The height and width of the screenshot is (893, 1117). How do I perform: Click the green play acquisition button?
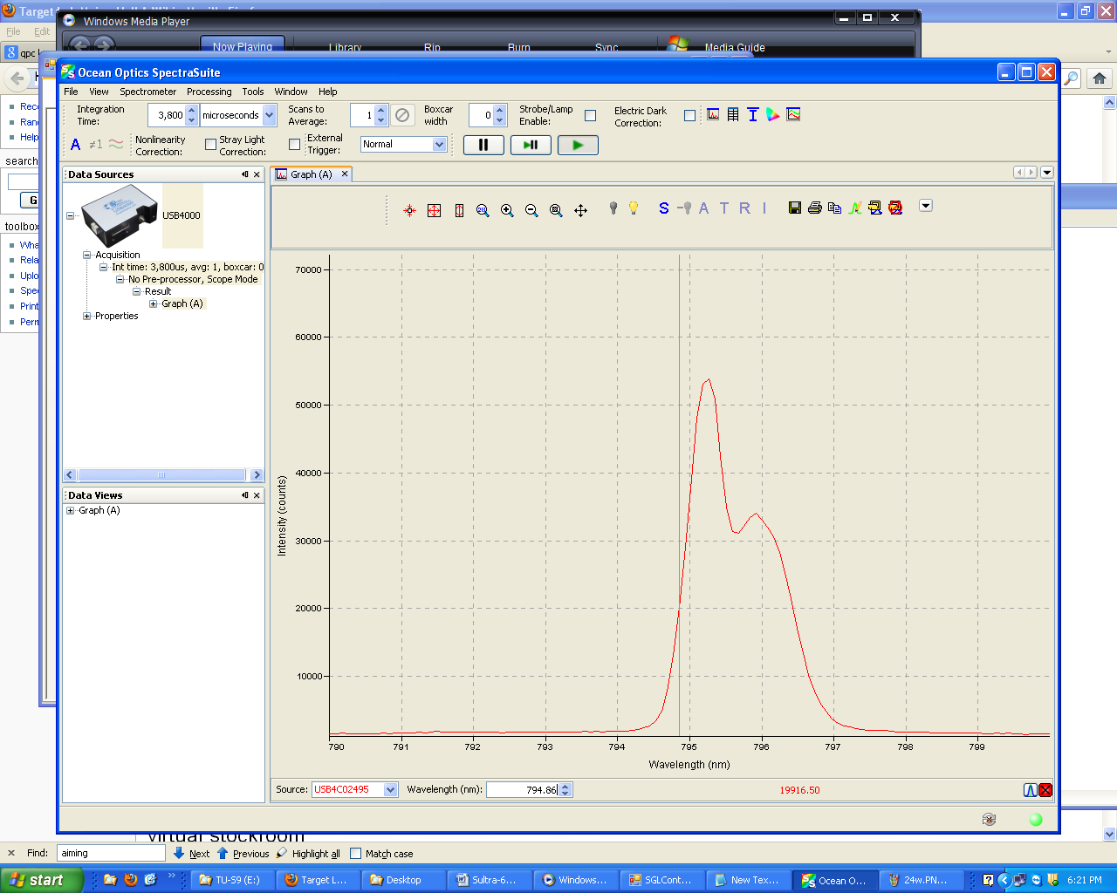[x=578, y=145]
